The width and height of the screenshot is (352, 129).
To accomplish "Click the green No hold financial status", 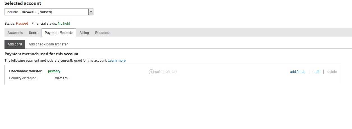I will (x=64, y=24).
